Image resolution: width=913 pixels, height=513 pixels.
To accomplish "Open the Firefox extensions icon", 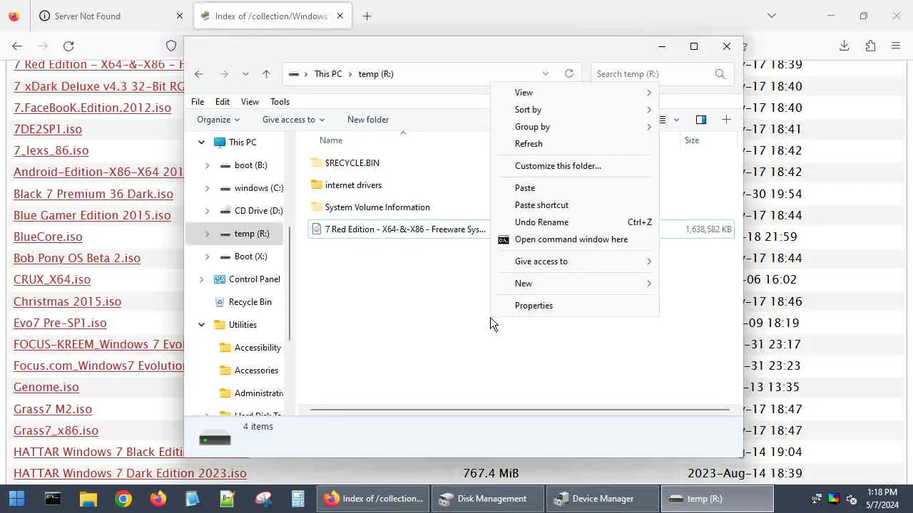I will (870, 46).
